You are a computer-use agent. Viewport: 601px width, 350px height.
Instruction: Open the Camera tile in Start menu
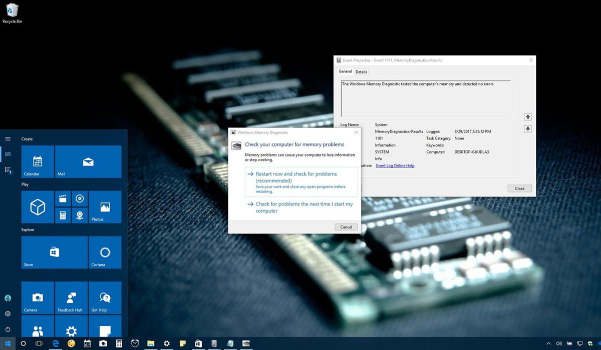(x=38, y=298)
